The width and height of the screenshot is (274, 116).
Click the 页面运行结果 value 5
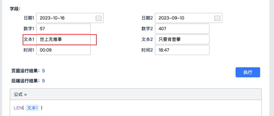tap(43, 71)
